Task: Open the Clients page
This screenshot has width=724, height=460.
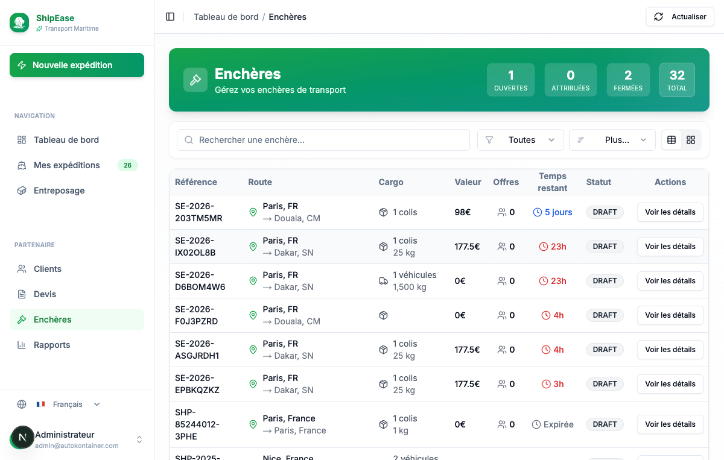Action: 77,269
